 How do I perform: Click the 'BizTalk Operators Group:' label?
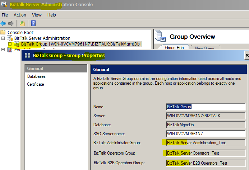(115, 153)
